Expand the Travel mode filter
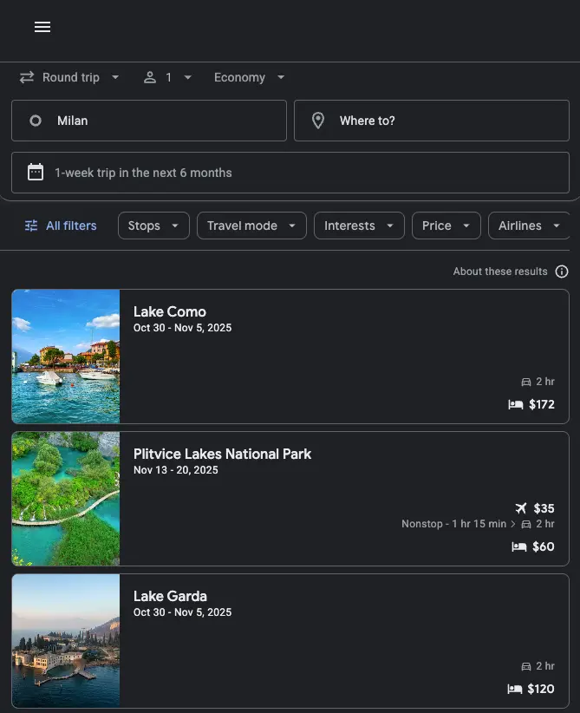 (x=251, y=226)
